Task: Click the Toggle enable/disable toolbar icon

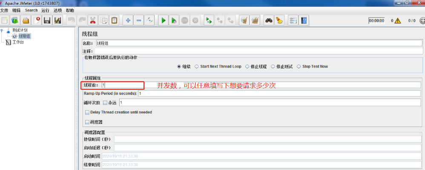Action: [149, 20]
